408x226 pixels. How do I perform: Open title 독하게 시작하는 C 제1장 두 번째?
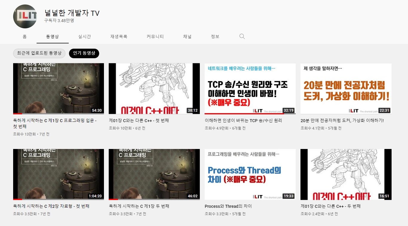139,206
